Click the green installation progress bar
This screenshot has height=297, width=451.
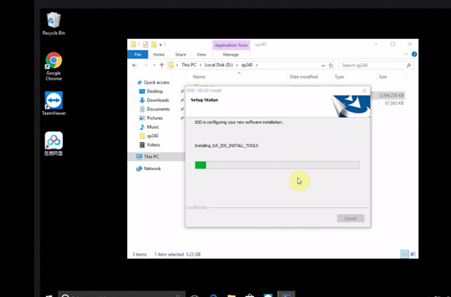click(277, 165)
